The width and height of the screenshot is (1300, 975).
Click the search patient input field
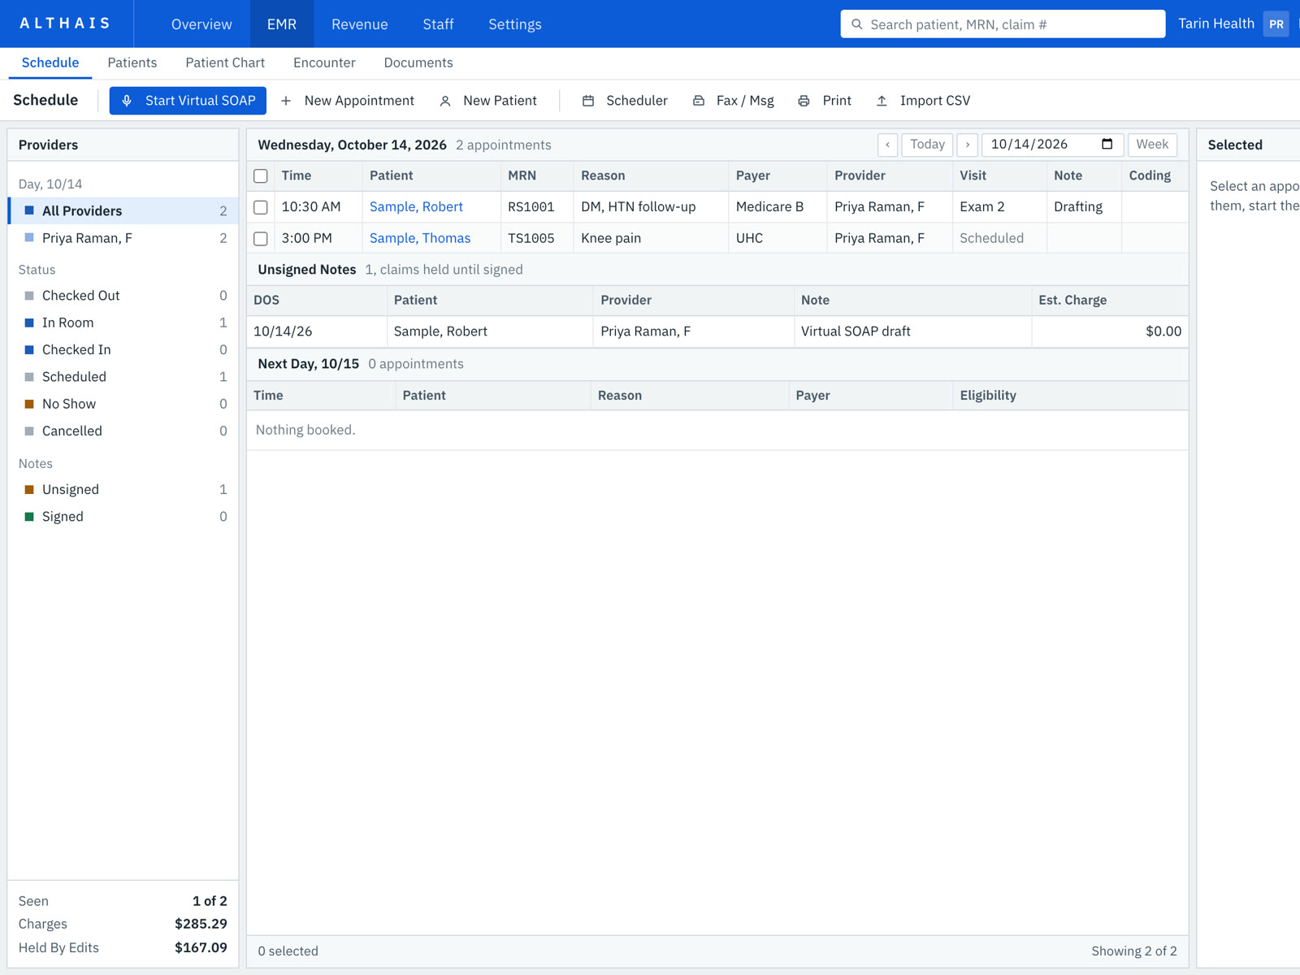(1003, 24)
